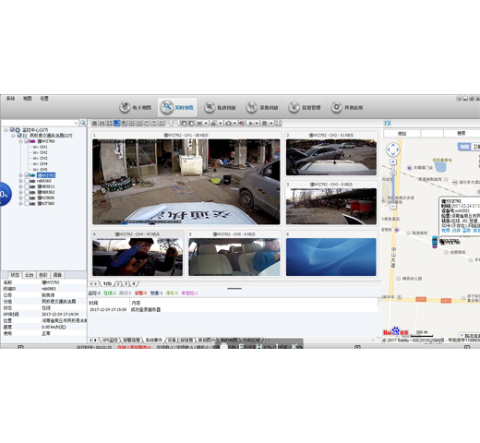Uncheck the 豫NYZ760 vehicle checkbox
The image size is (480, 443).
pos(27,141)
